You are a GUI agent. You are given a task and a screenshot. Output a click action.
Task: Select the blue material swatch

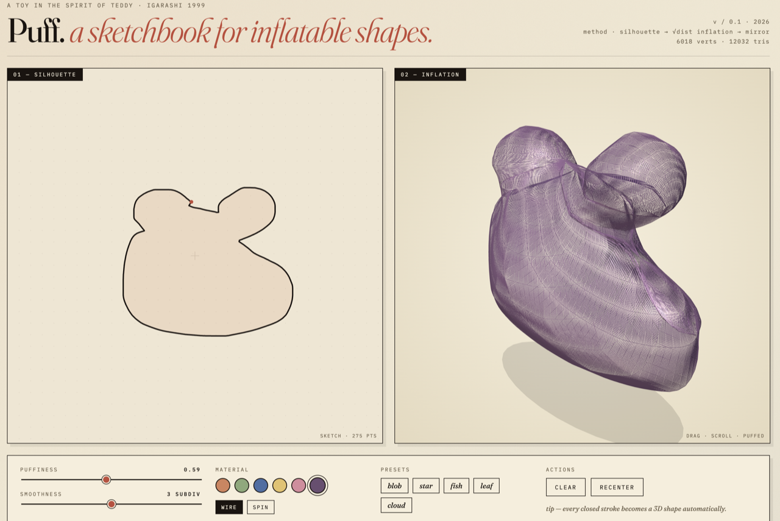(x=261, y=486)
